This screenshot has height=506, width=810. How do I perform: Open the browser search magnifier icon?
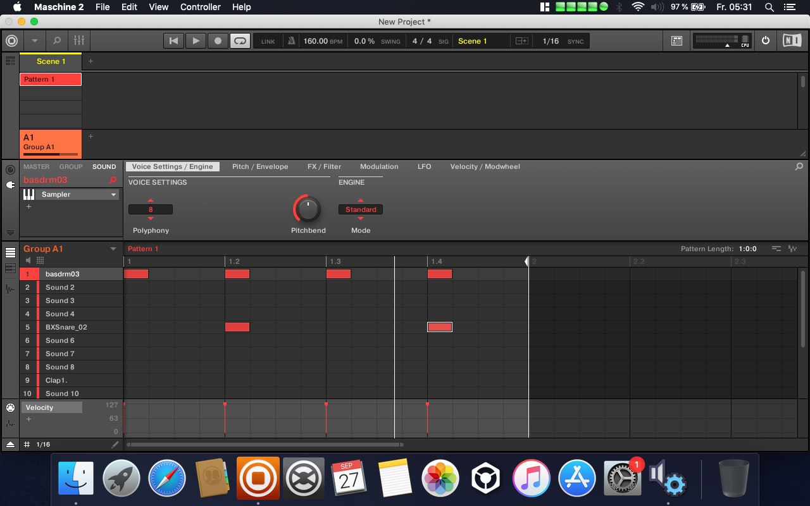pyautogui.click(x=57, y=41)
